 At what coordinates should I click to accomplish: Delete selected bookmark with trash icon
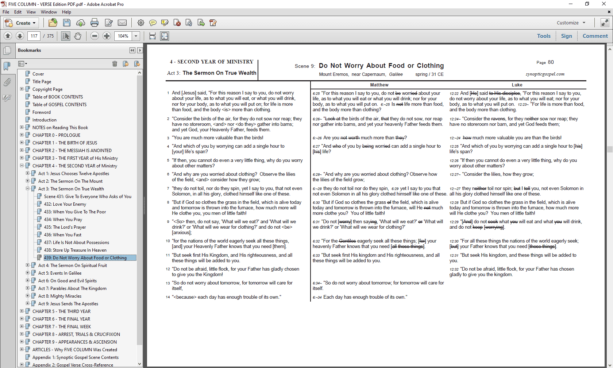(x=115, y=64)
